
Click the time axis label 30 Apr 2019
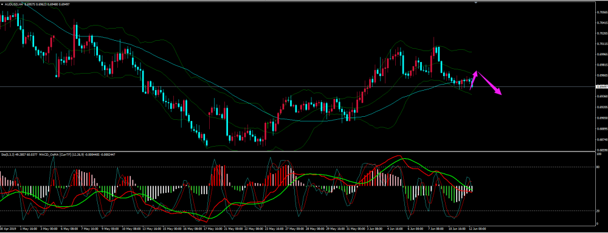point(8,229)
